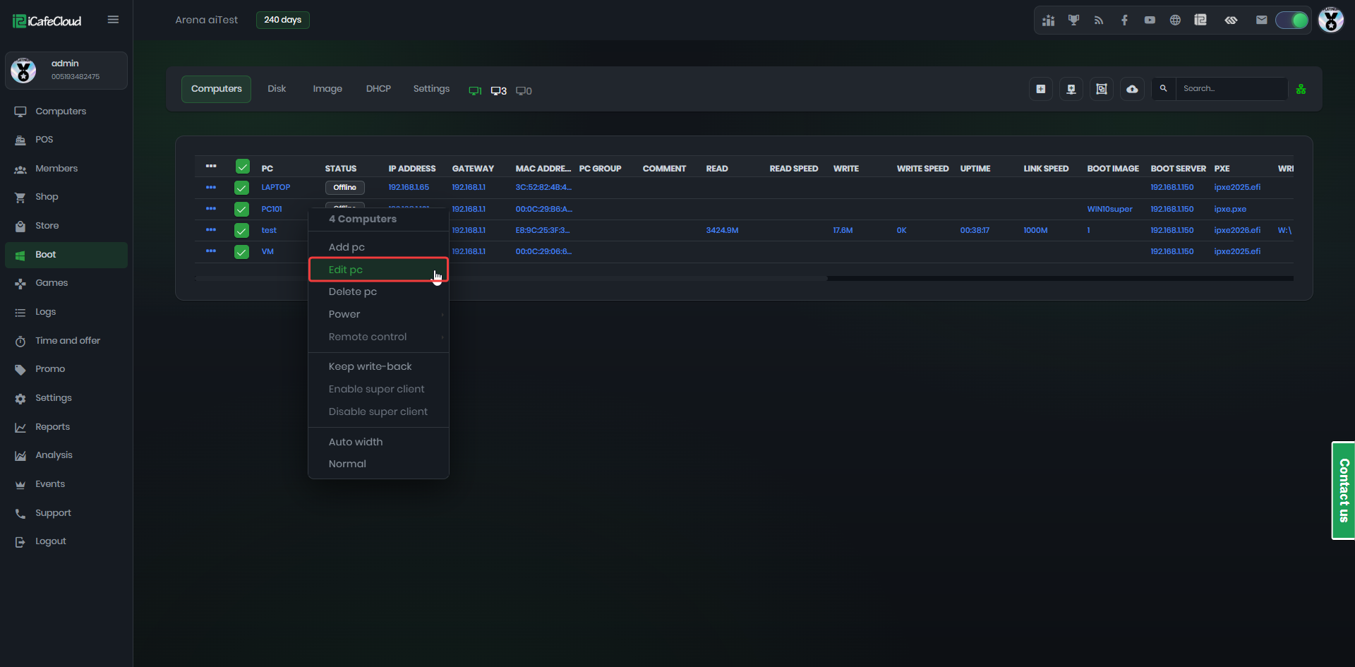Open Reports in the sidebar
The height and width of the screenshot is (667, 1355).
53,427
